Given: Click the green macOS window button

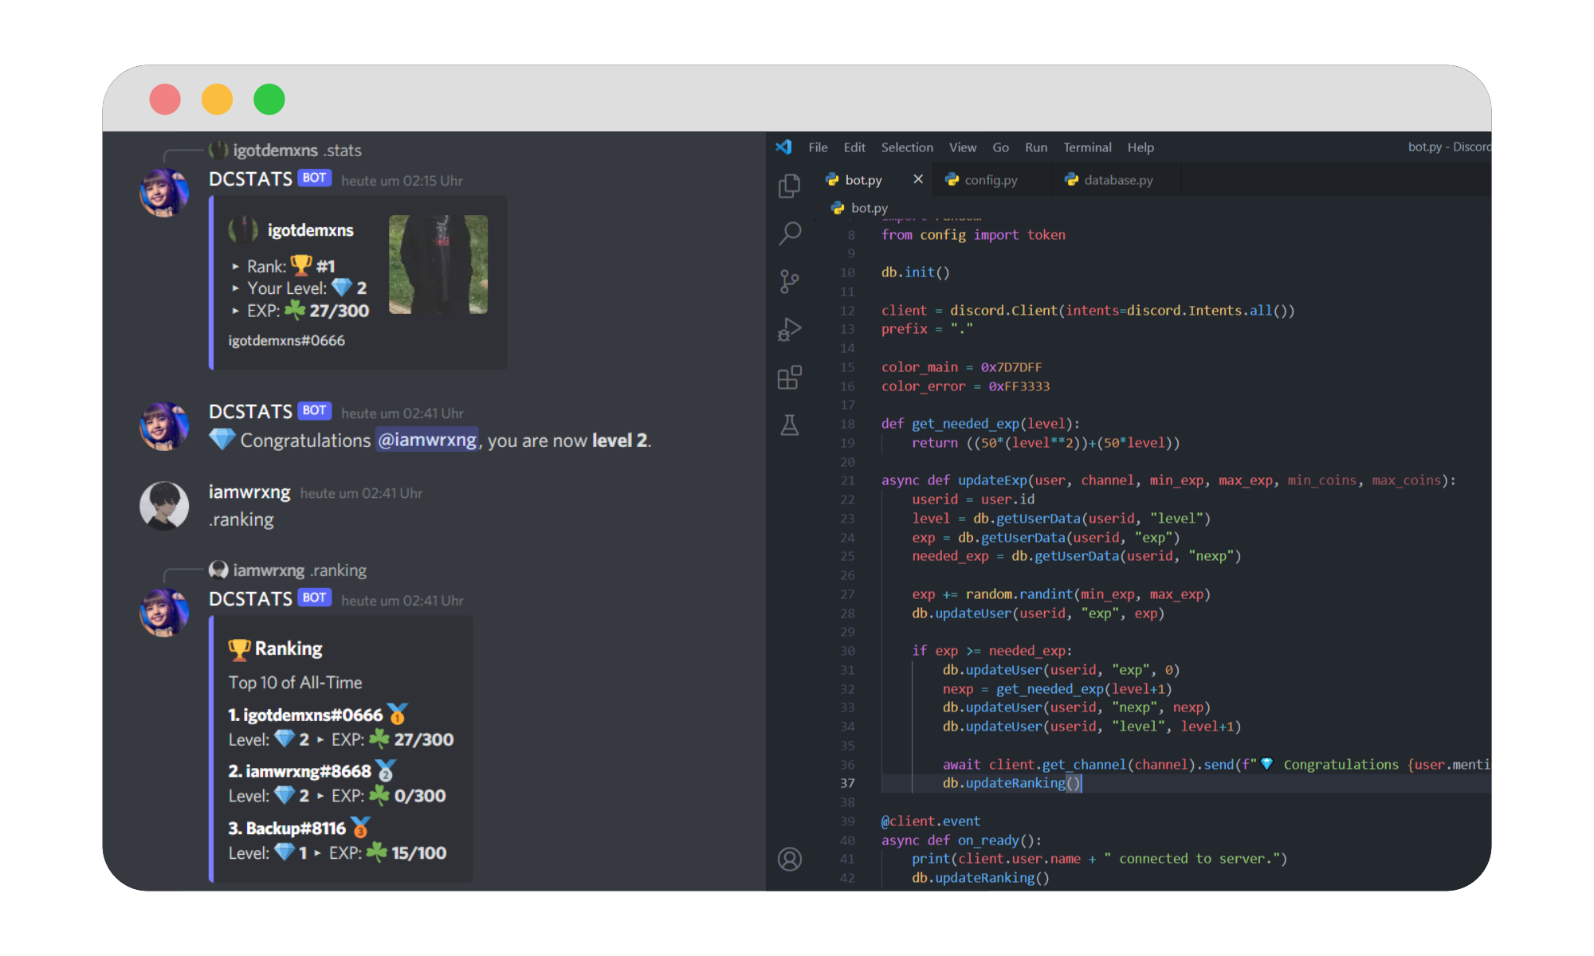Looking at the screenshot, I should pos(269,100).
